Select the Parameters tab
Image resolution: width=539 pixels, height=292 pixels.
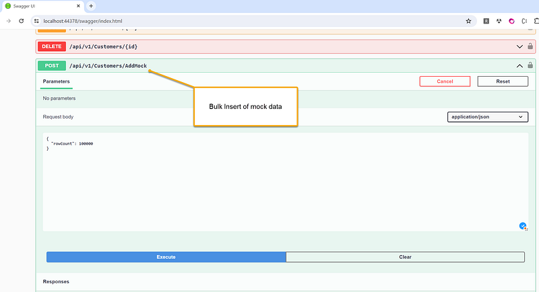coord(56,81)
